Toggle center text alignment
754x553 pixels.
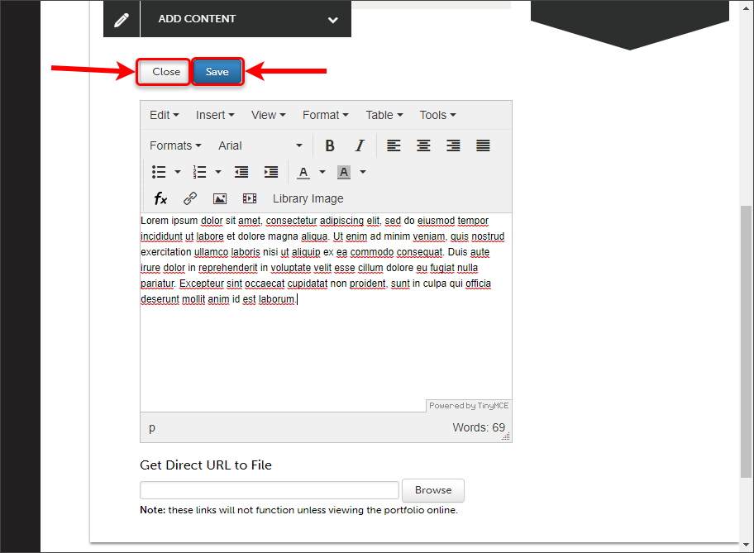click(x=423, y=145)
